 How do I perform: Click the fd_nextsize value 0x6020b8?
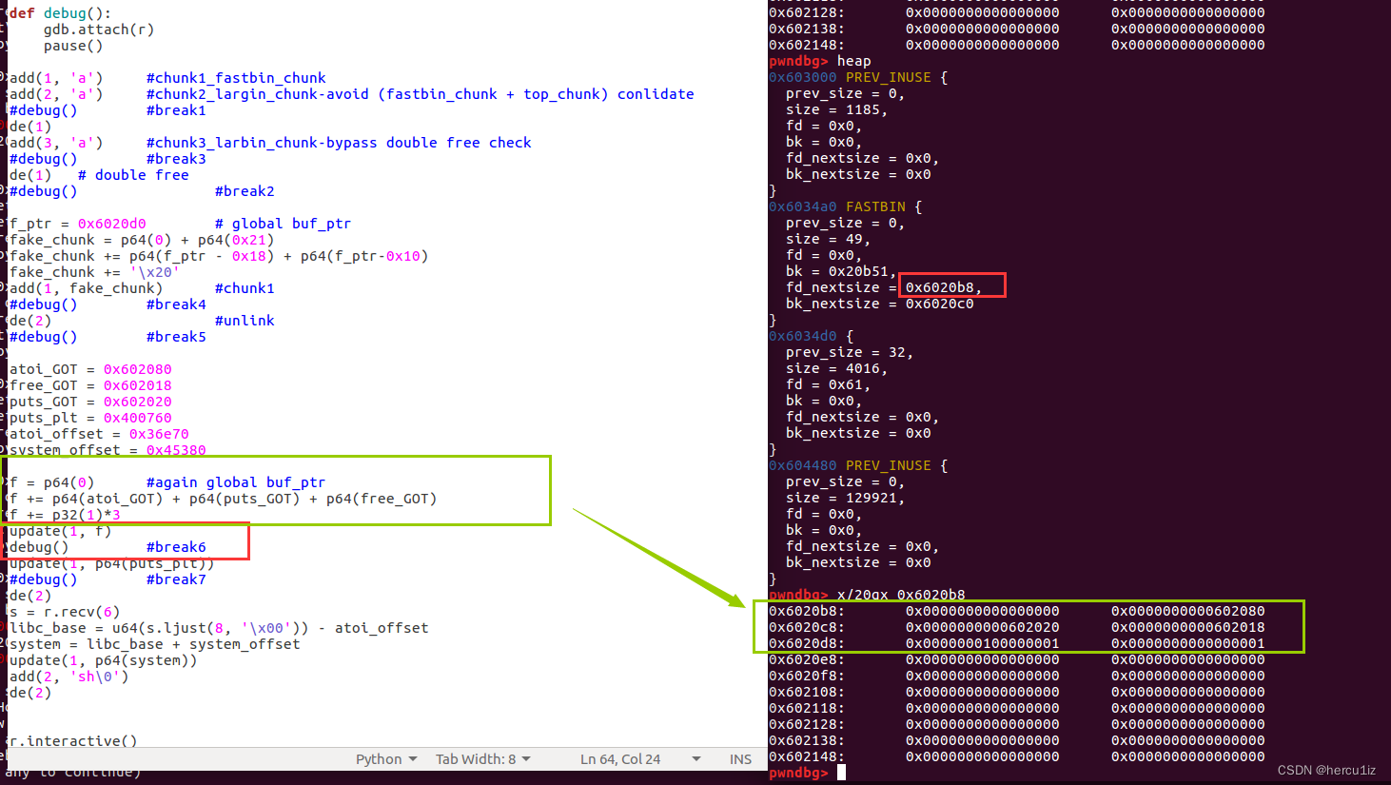point(940,287)
